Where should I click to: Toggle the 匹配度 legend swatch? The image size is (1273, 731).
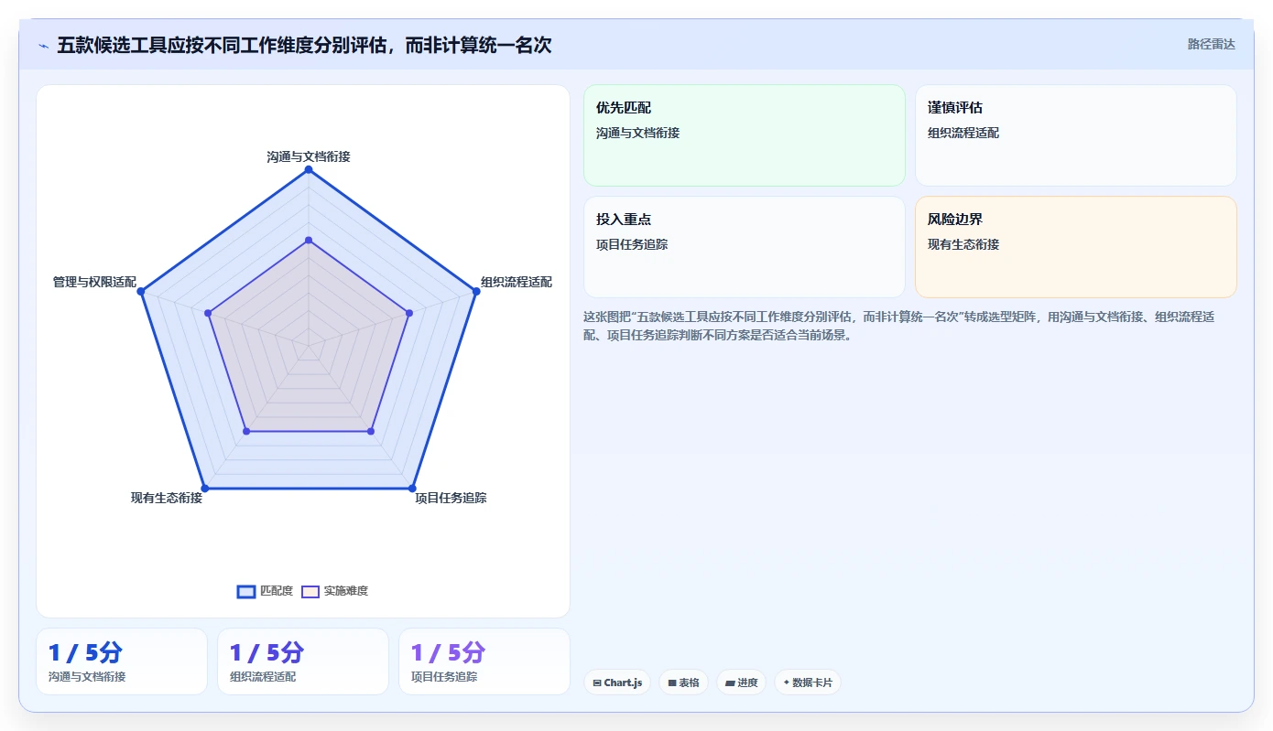coord(246,591)
